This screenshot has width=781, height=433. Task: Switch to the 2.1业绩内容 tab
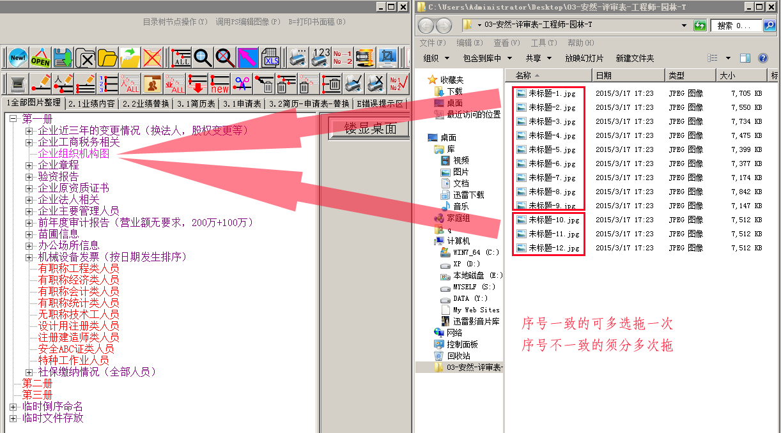(x=92, y=103)
